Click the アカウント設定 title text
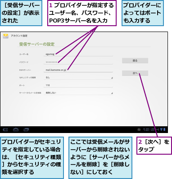This screenshot has width=172, height=179. (19, 36)
